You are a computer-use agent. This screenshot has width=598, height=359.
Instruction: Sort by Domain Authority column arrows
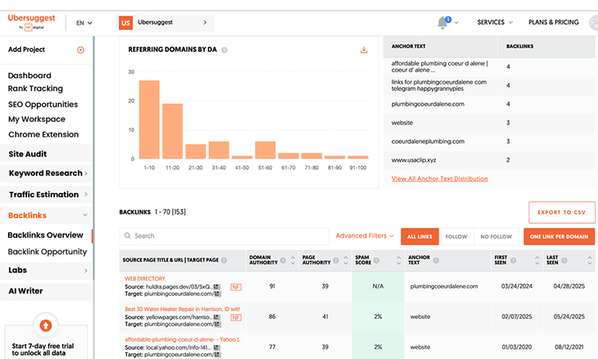click(x=293, y=260)
